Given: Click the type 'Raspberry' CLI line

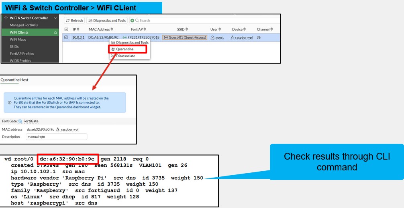Looking at the screenshot, I should 84,184.
